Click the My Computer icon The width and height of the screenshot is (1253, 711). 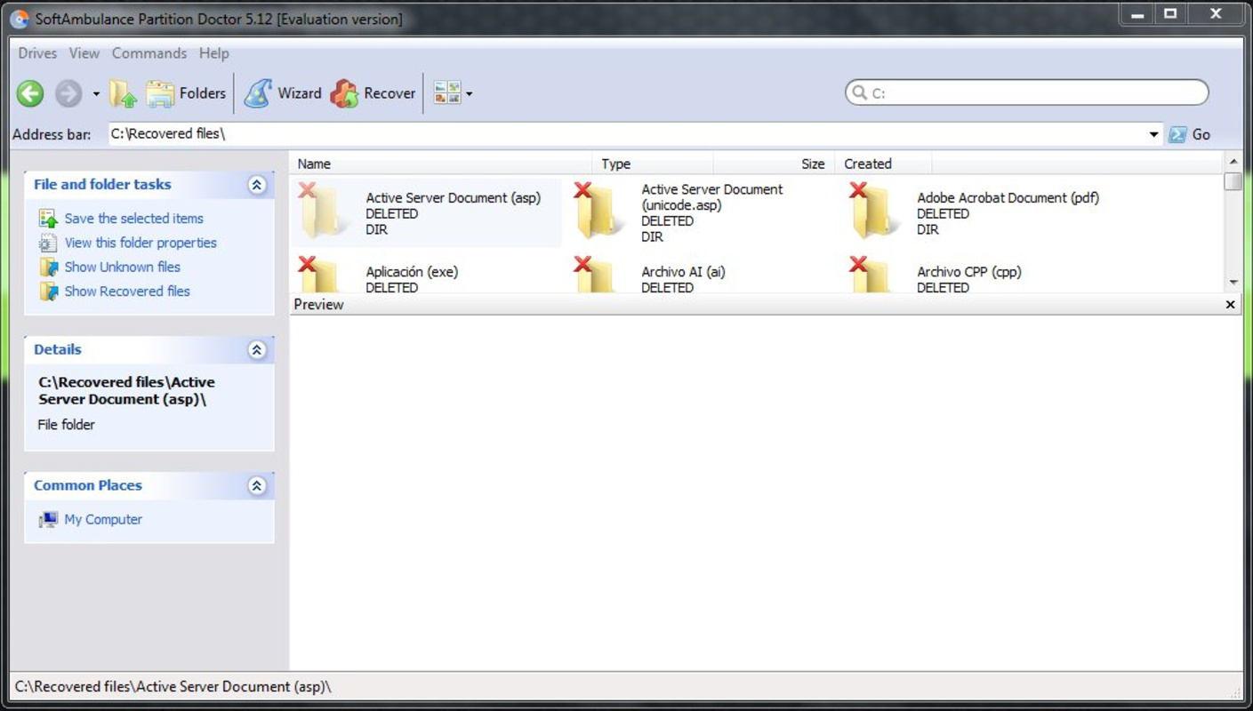48,520
